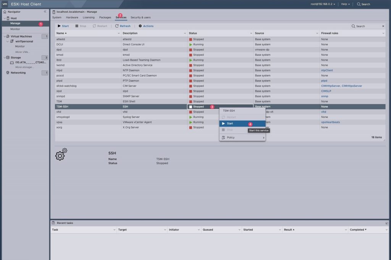Select Monitor under Host in Navigator
The image size is (391, 260).
tap(15, 29)
